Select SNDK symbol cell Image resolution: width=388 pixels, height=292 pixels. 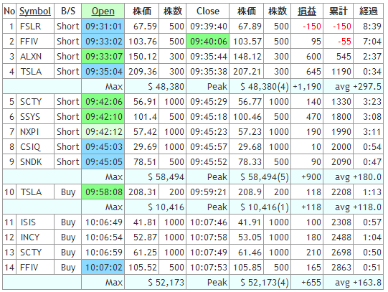click(35, 162)
